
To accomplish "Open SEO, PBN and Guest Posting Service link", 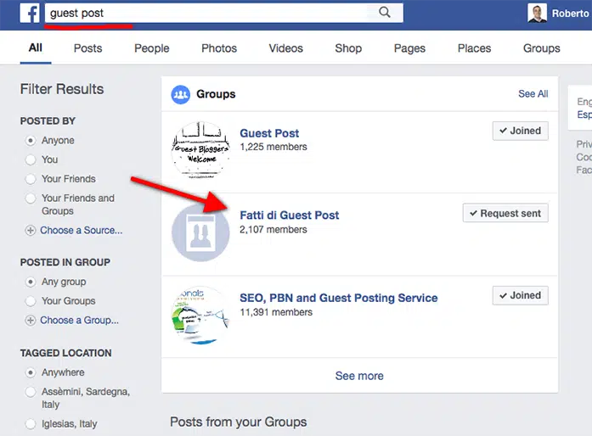I will [339, 298].
